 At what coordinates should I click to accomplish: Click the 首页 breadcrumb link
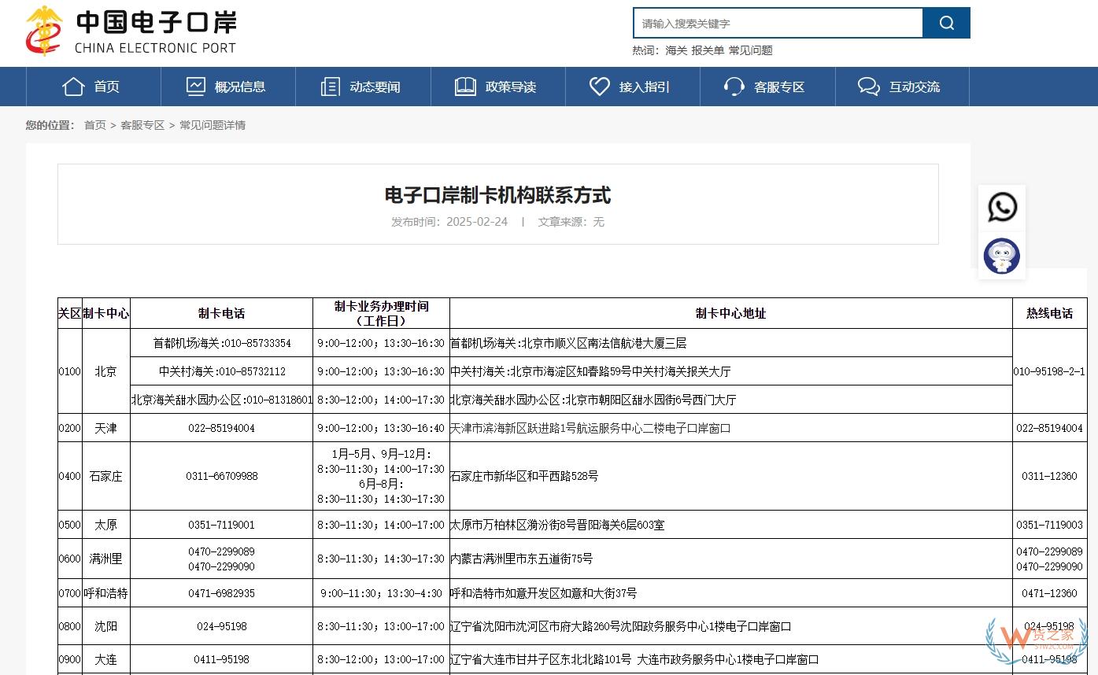95,125
